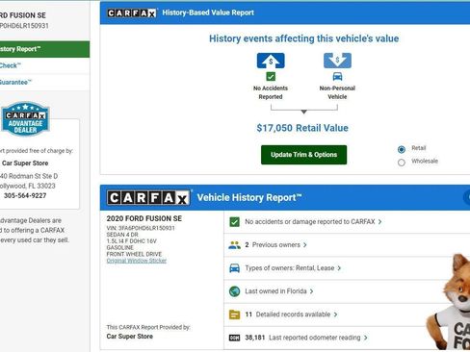Click Last reported odometer reading text
The height and width of the screenshot is (352, 470).
(315, 338)
